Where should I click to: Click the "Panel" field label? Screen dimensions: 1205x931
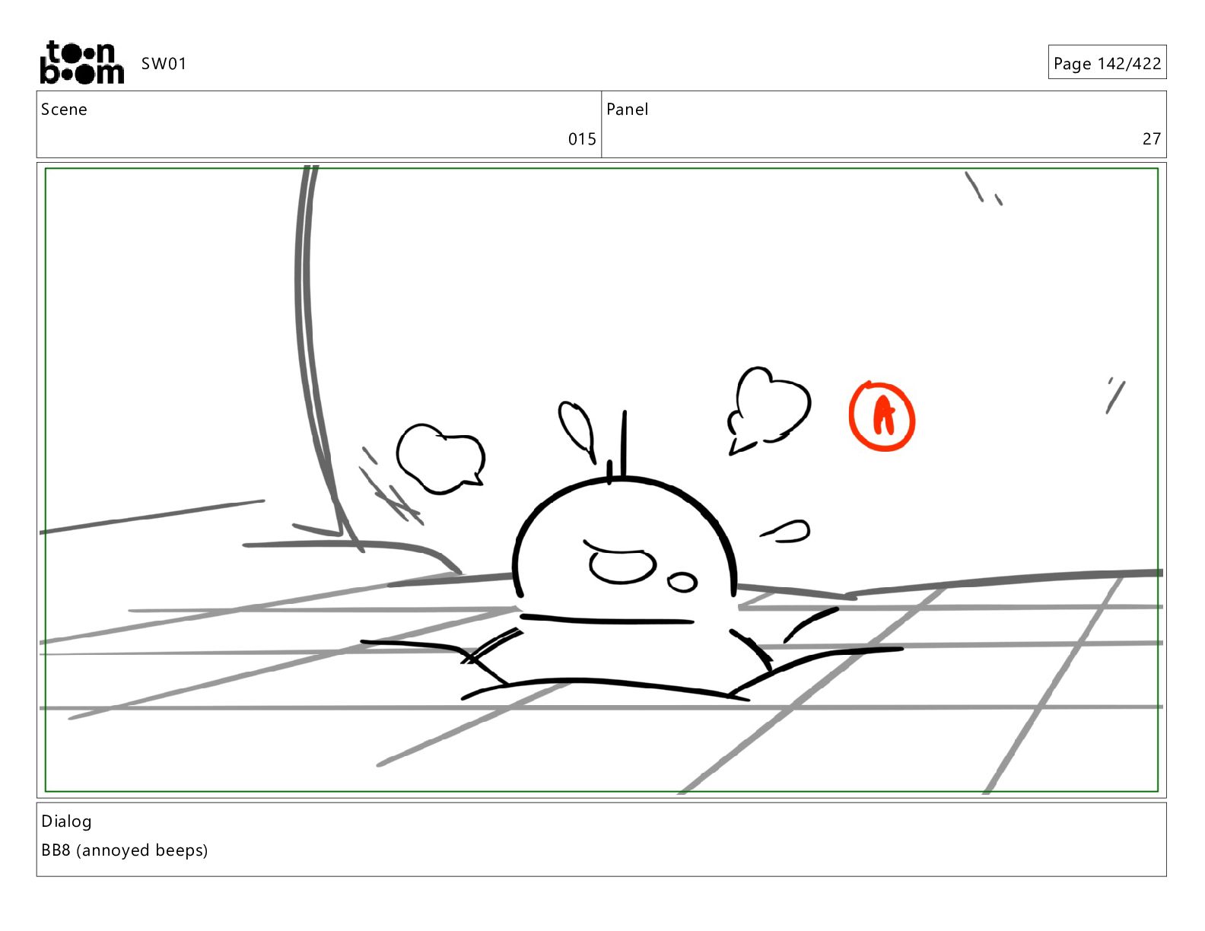(628, 110)
